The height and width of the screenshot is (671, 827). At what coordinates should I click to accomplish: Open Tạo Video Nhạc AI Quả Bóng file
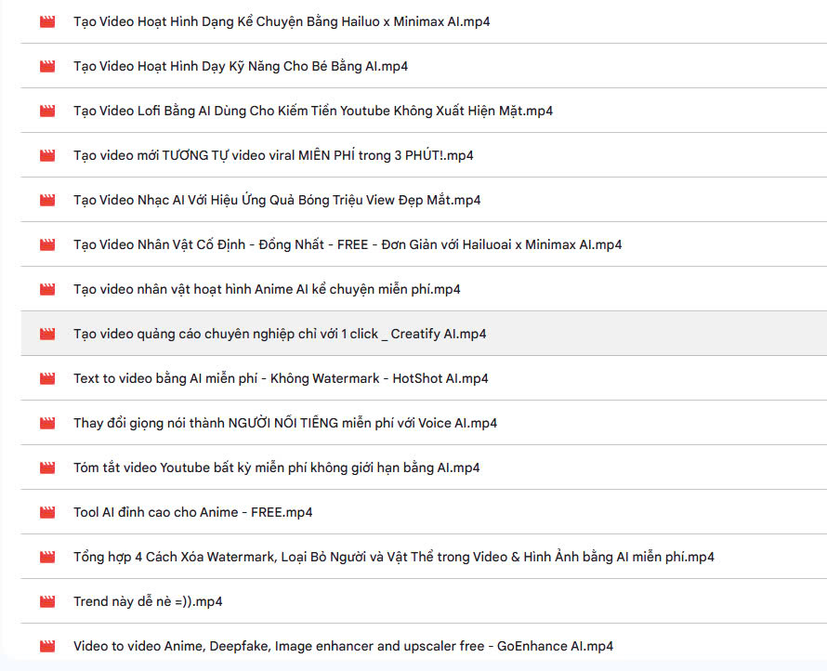[277, 200]
